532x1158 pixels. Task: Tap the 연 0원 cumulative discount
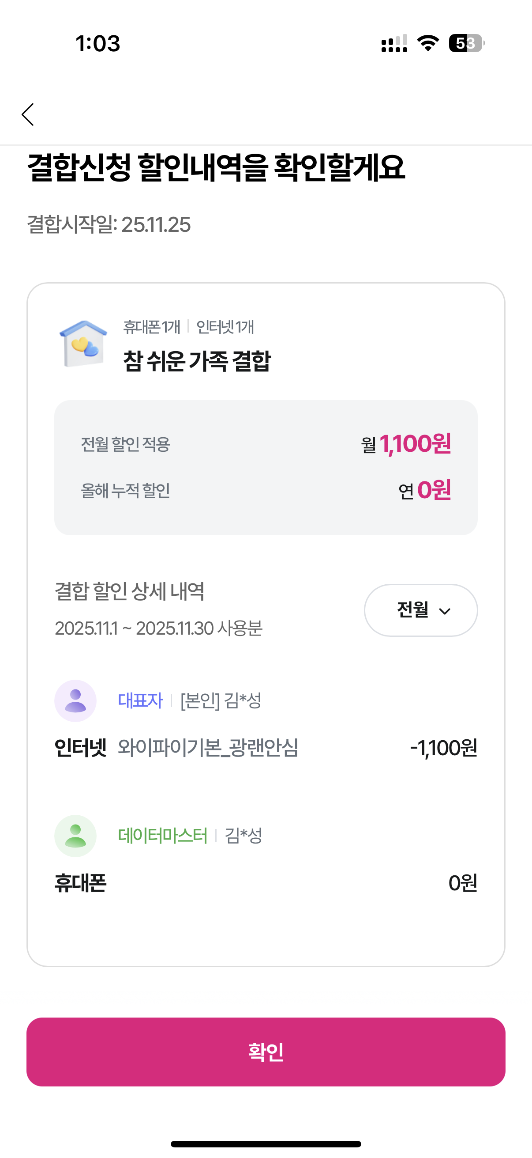424,490
